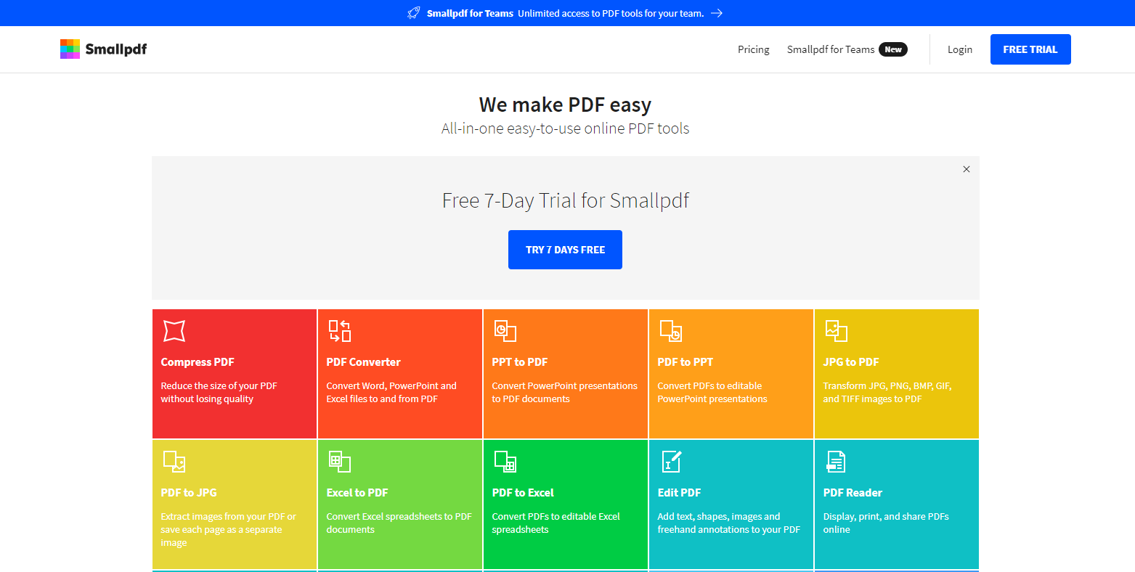Click 'Convert PowerPoint presentations to PDF documents' text
This screenshot has height=572, width=1135.
[x=564, y=393]
